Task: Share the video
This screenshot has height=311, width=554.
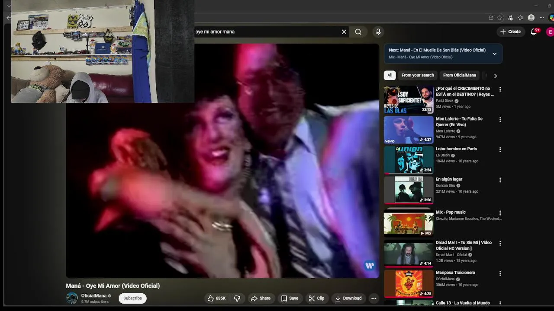Action: click(261, 298)
